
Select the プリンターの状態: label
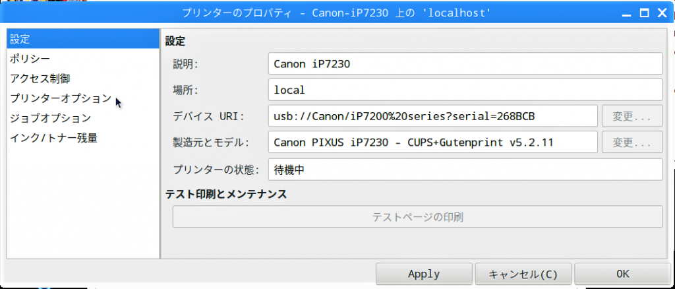pos(216,170)
